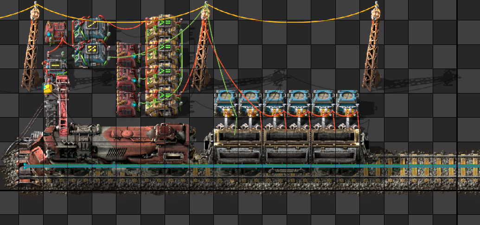The height and width of the screenshot is (225, 480).
Task: Select the inserter under the second requester chest
Action: [250, 120]
